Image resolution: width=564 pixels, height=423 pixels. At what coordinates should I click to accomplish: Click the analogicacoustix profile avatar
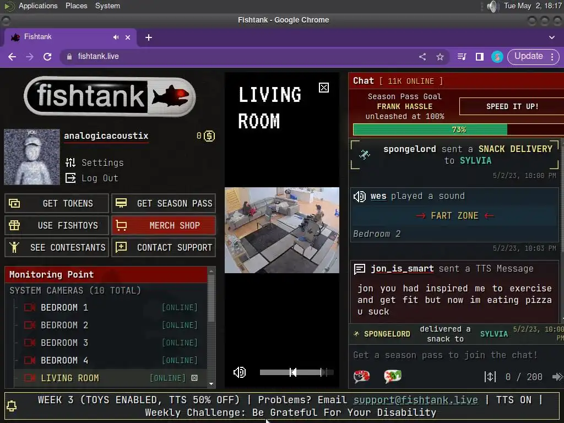point(31,157)
